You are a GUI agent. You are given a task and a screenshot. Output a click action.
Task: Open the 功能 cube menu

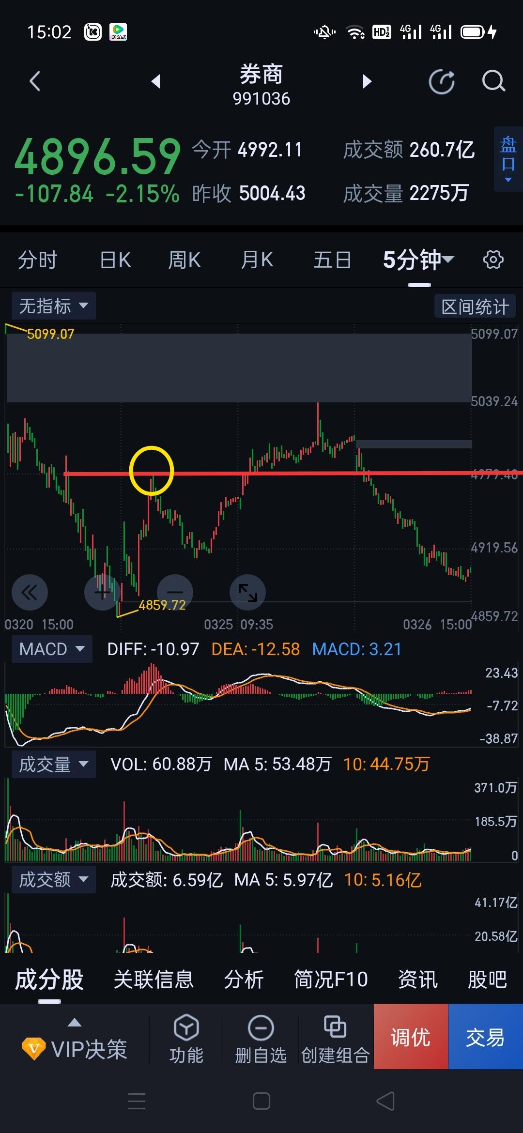pyautogui.click(x=186, y=1040)
